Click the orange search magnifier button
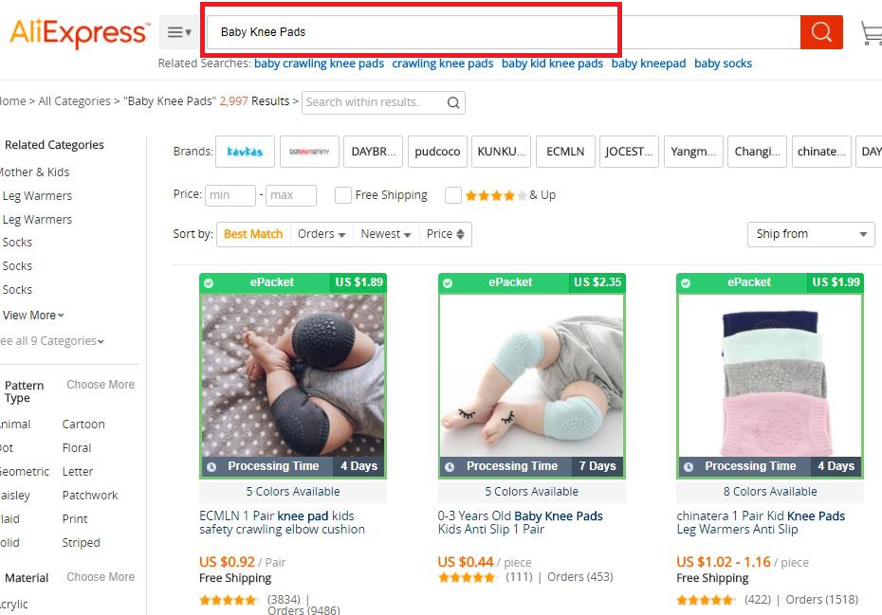882x615 pixels. tap(821, 32)
